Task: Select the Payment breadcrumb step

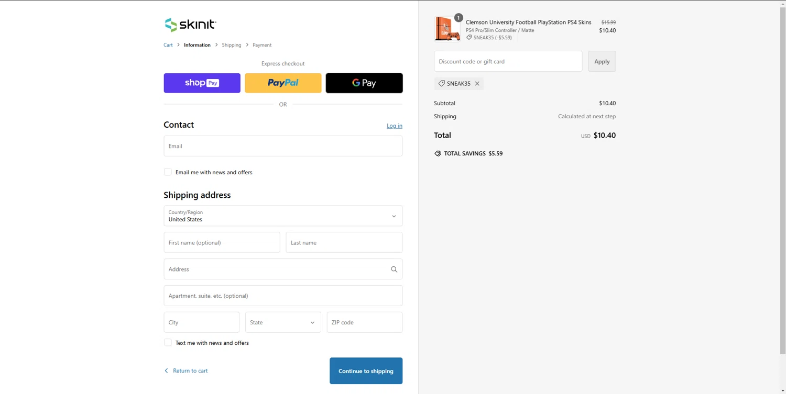Action: (x=262, y=45)
